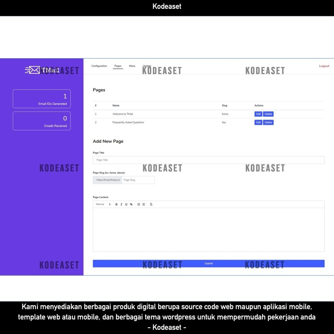This screenshot has height=334, width=334.
Task: Click the 'Welcome to TMail' page name
Action: [x=123, y=114]
